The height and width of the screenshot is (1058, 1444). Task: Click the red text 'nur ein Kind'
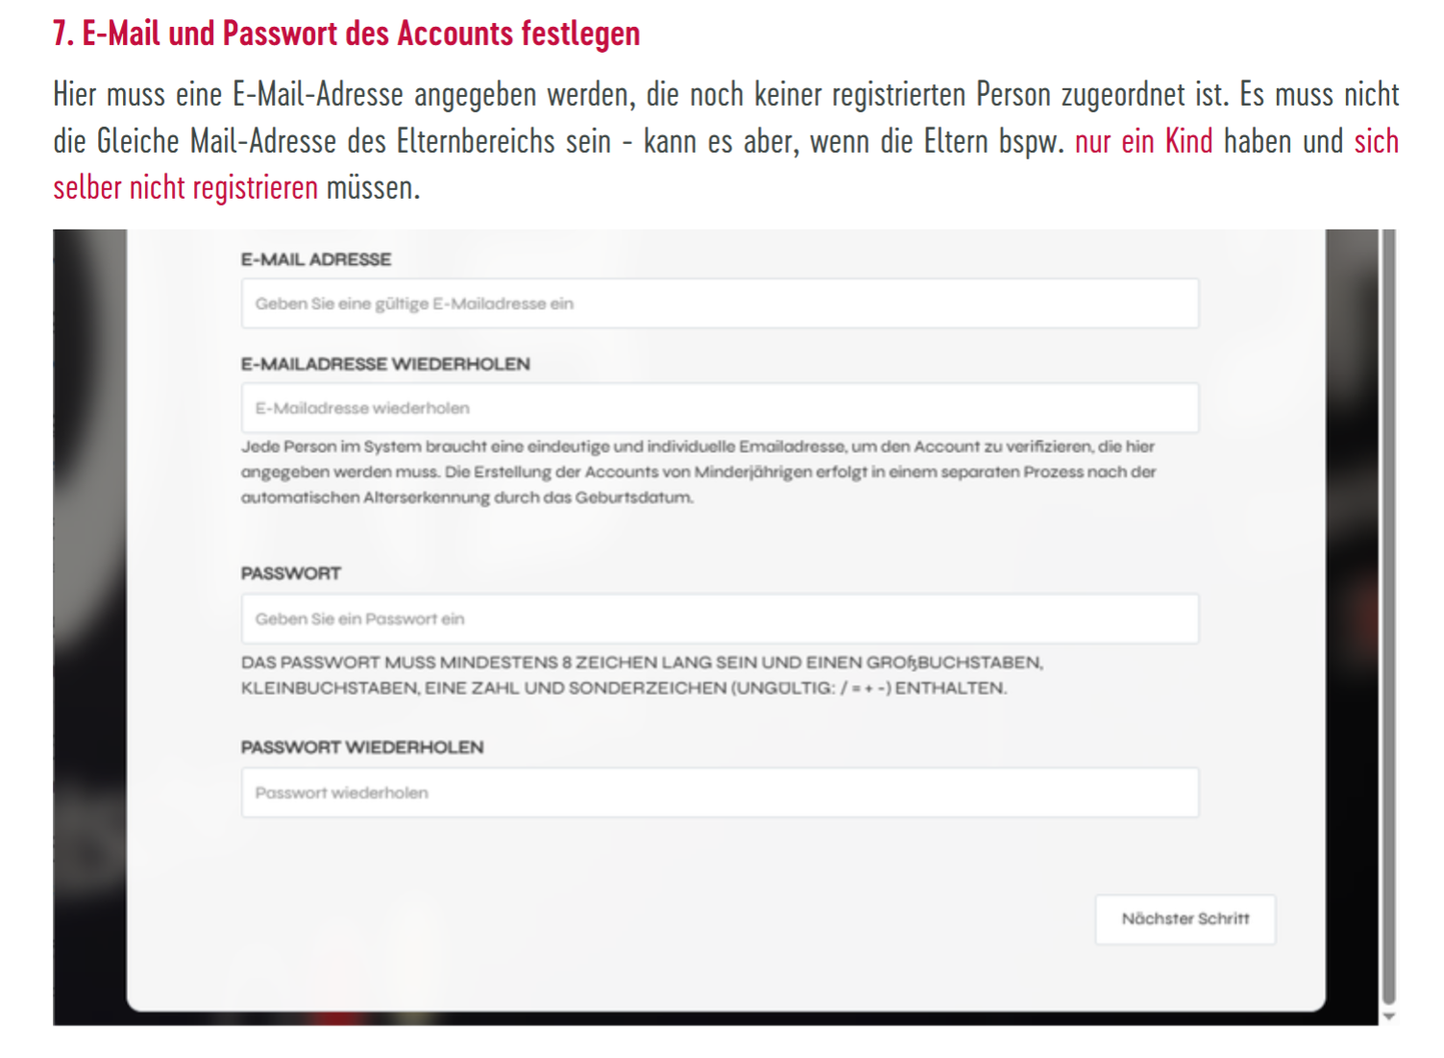[x=1143, y=141]
